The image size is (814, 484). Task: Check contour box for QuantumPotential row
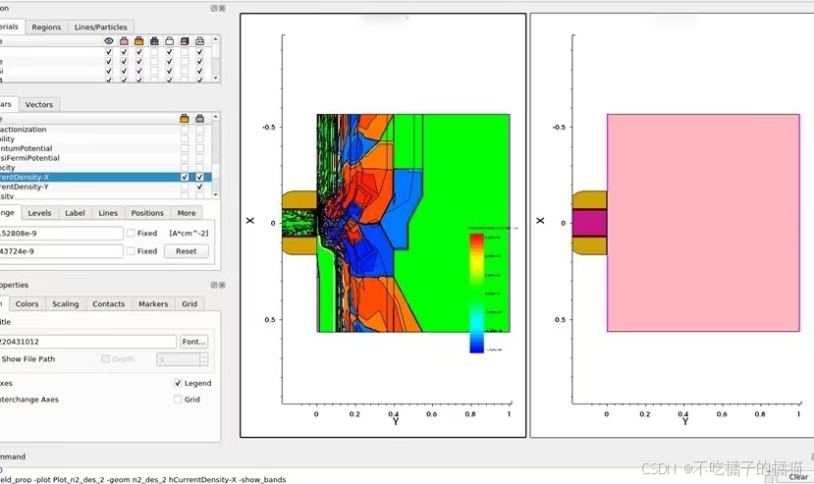pyautogui.click(x=200, y=148)
